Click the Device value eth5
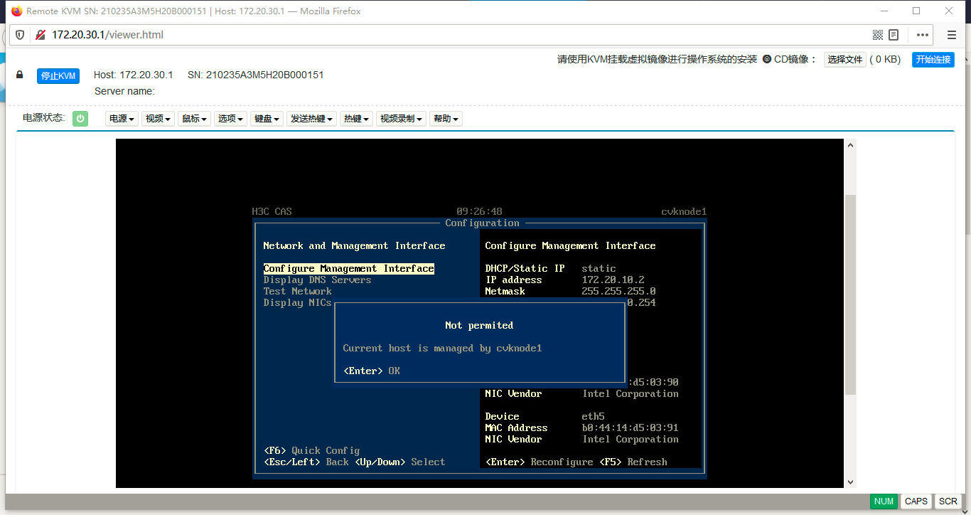This screenshot has width=971, height=515. click(593, 416)
